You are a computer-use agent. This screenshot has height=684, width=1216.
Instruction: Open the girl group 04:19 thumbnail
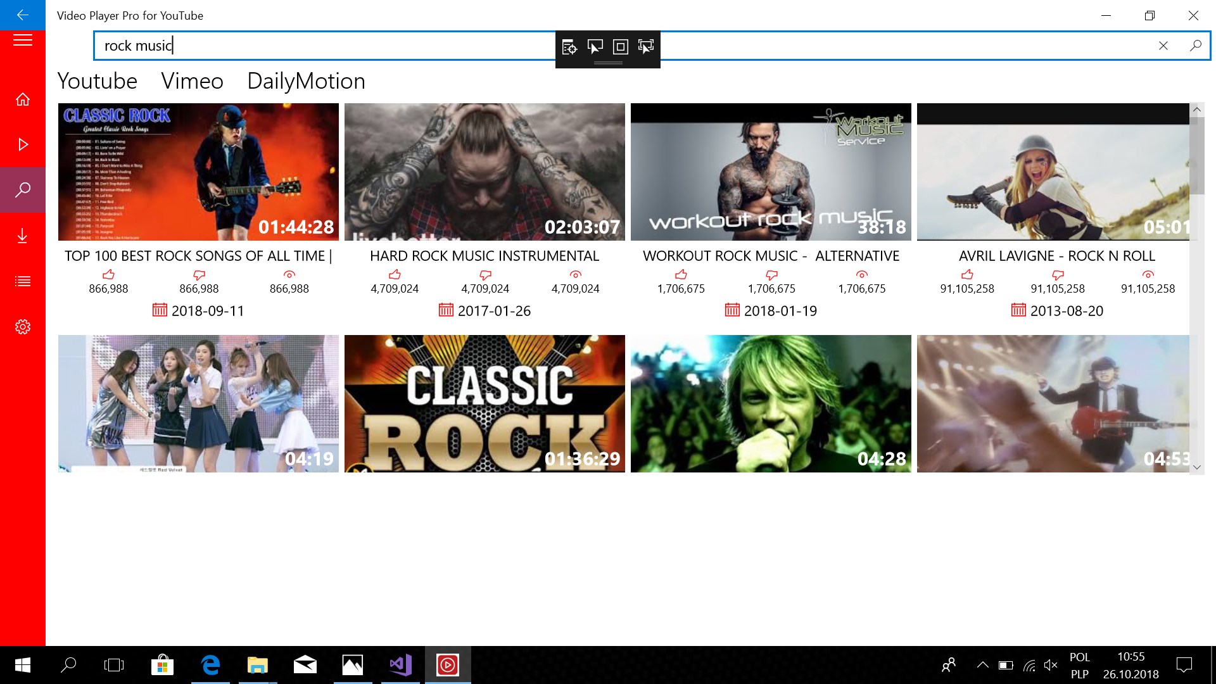click(x=198, y=403)
